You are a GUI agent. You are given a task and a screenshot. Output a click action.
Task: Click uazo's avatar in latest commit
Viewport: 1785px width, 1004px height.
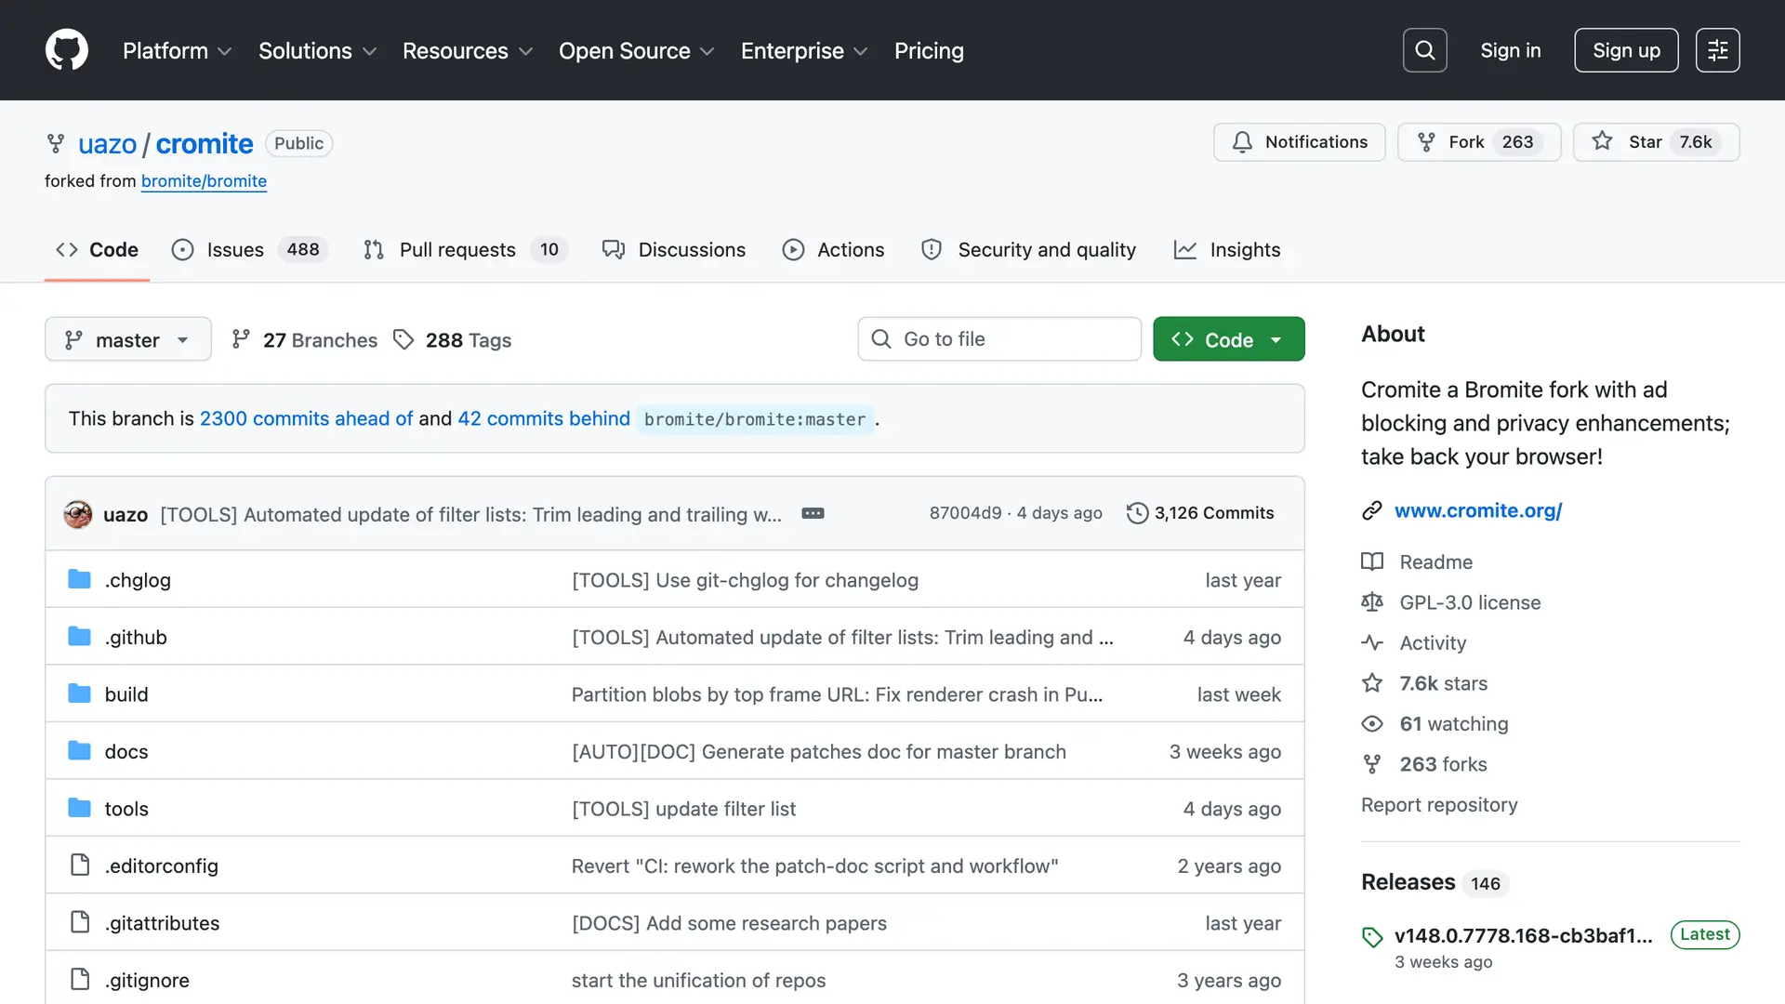click(x=78, y=514)
